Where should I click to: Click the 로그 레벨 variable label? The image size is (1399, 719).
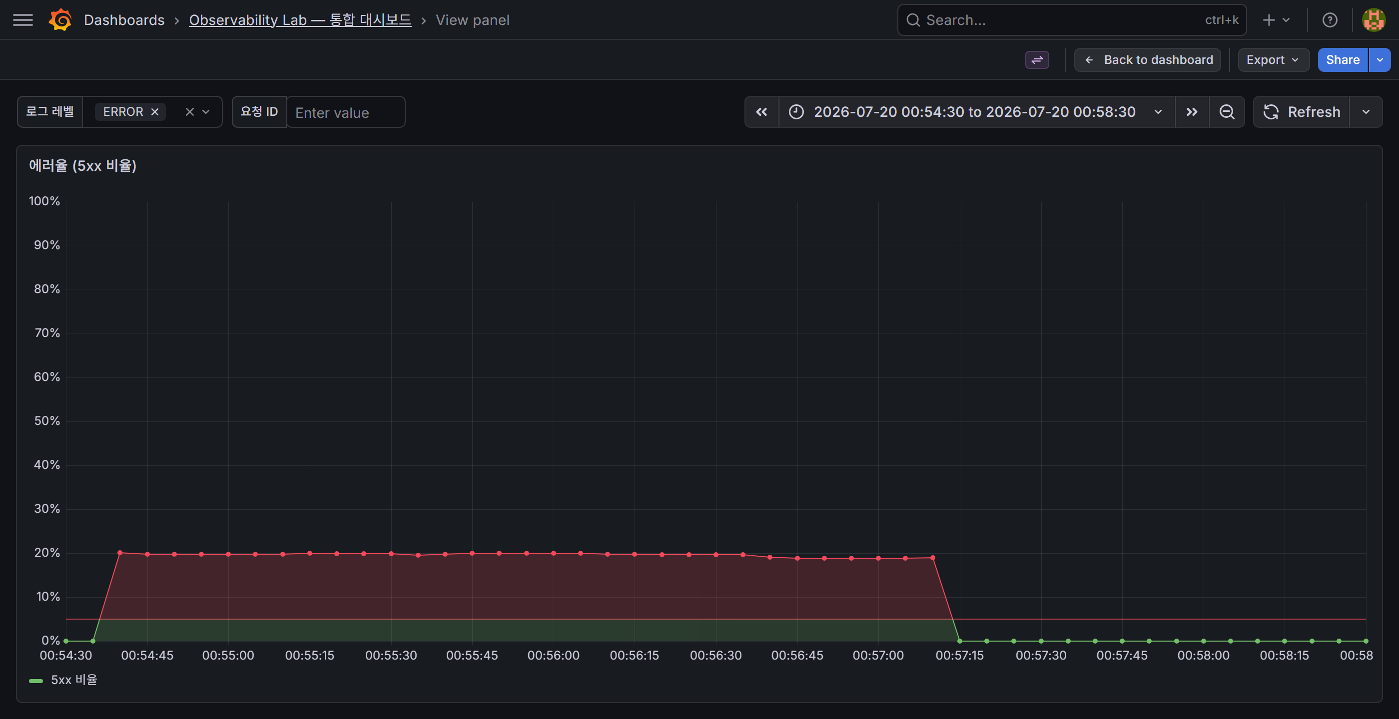click(x=50, y=112)
